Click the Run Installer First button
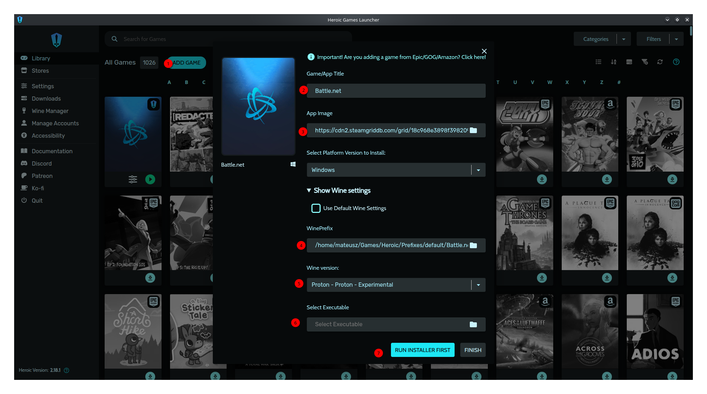This screenshot has height=394, width=707. (422, 350)
